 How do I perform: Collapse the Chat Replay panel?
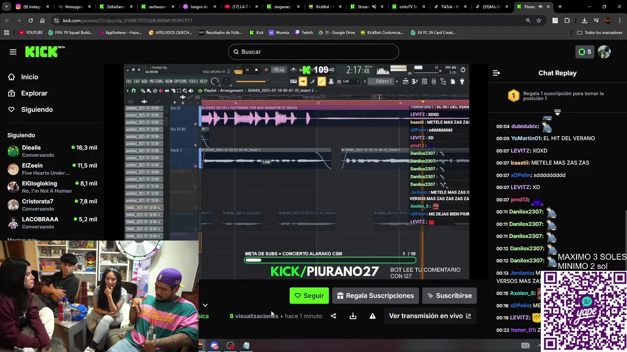click(x=496, y=73)
